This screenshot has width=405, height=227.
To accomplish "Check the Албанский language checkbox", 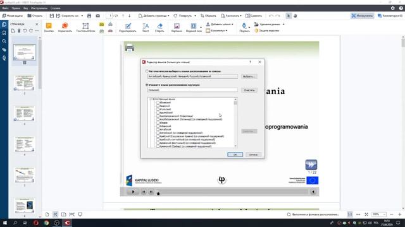I will (x=158, y=126).
